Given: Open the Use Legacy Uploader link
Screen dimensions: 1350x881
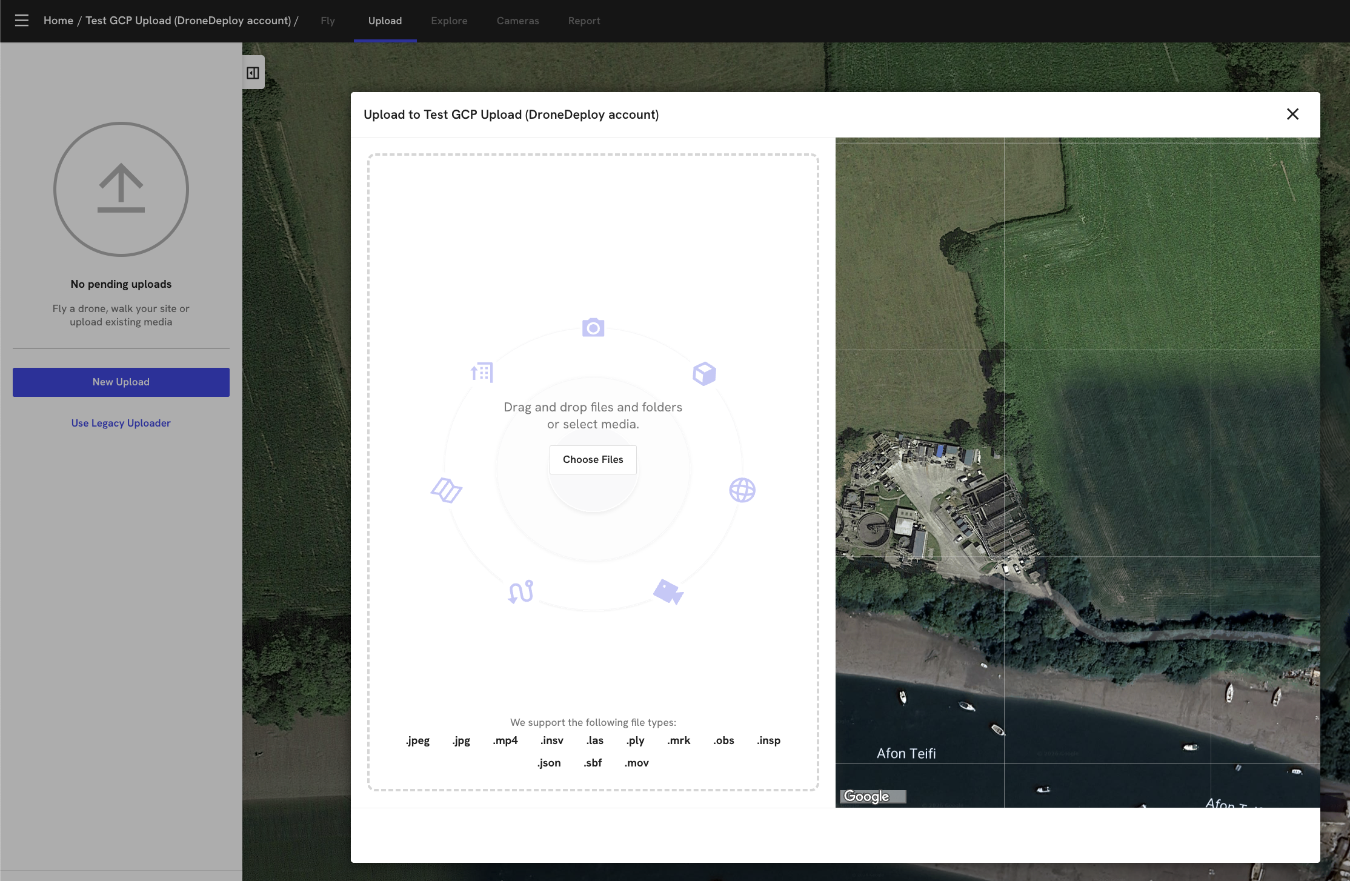Looking at the screenshot, I should (121, 423).
